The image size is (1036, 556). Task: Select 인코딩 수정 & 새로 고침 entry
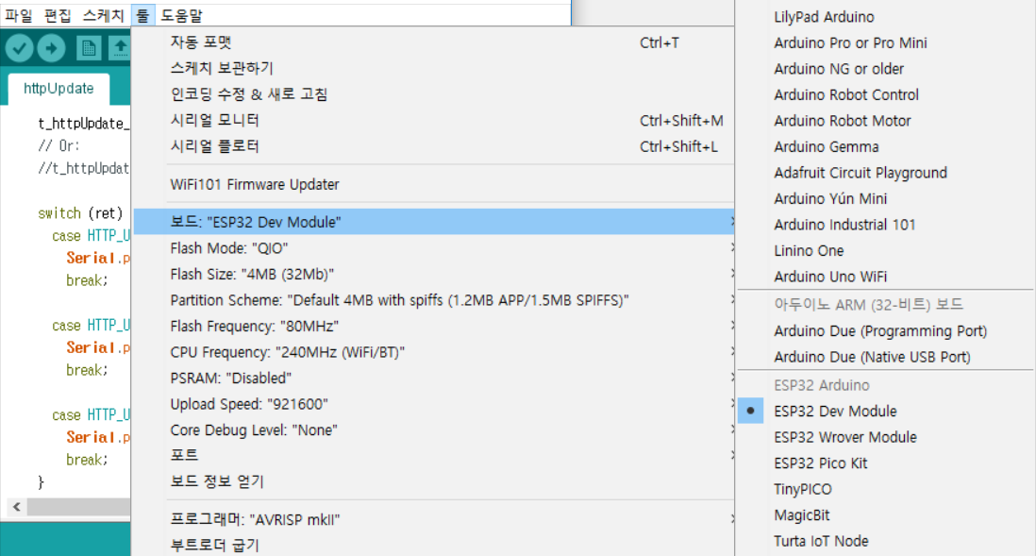[x=433, y=93]
